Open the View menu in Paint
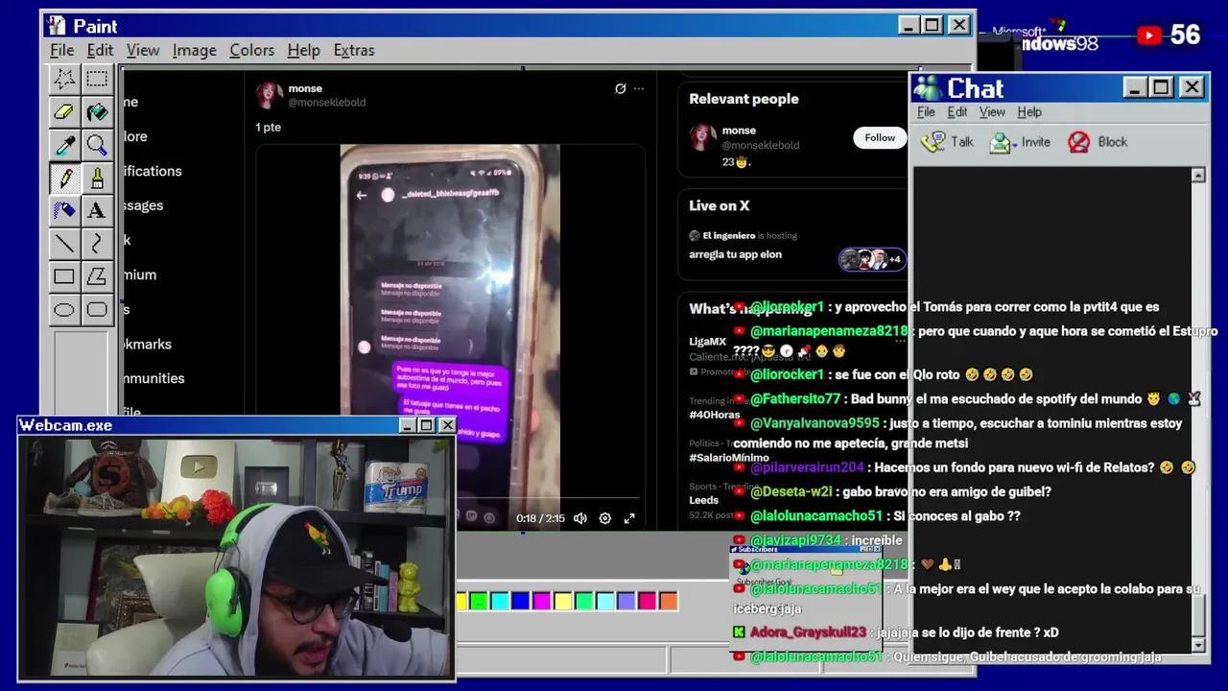The height and width of the screenshot is (691, 1228). 143,50
